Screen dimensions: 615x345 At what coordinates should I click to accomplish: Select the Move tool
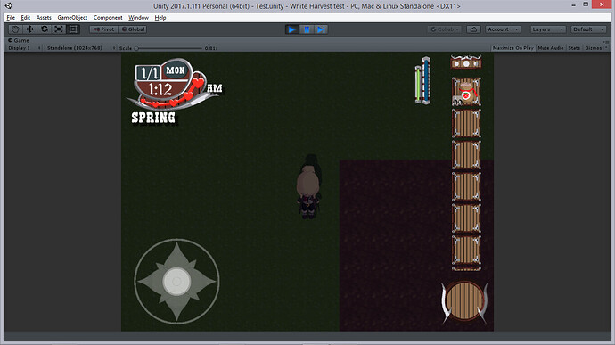pyautogui.click(x=29, y=29)
